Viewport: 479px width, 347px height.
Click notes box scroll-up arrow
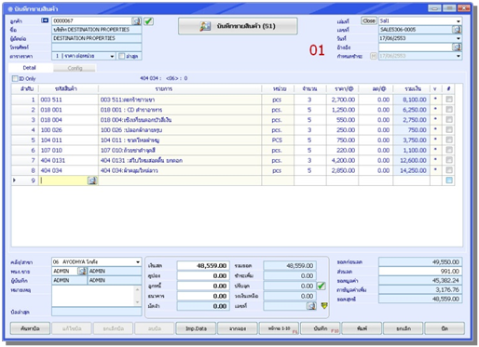[x=138, y=289]
